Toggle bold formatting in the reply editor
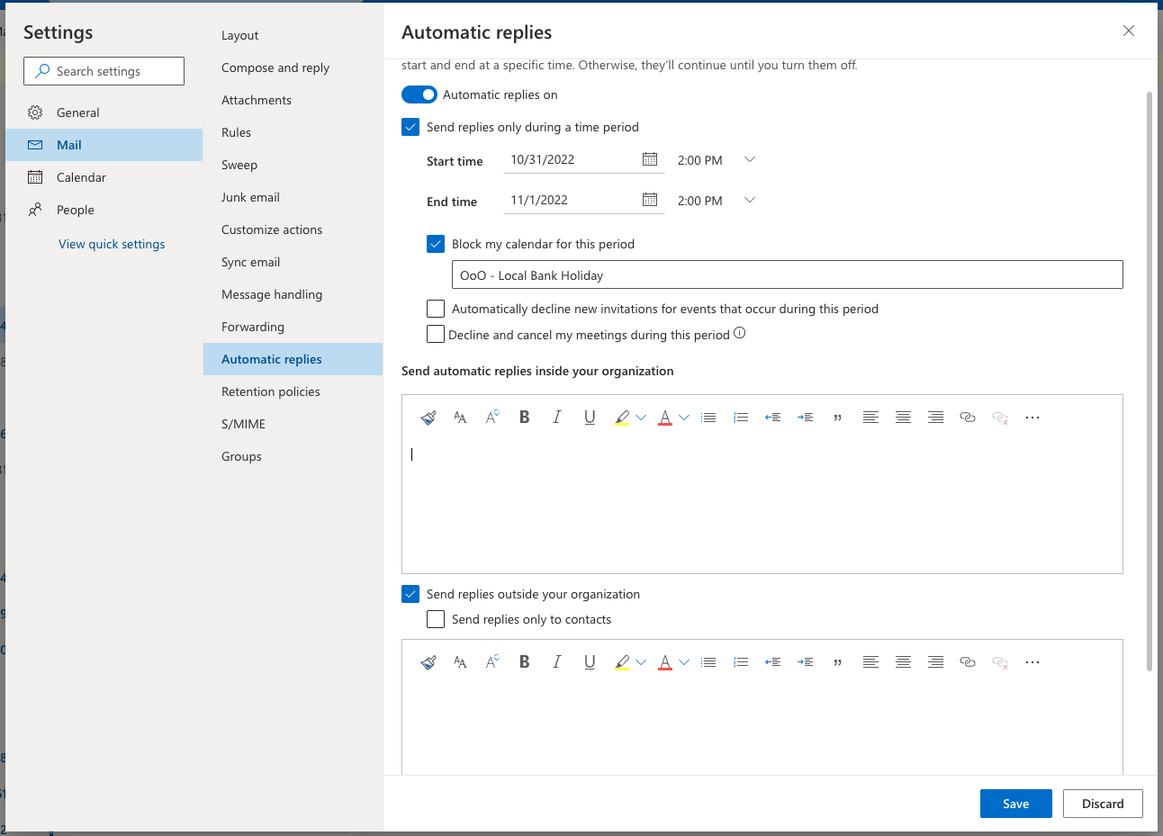The image size is (1163, 836). tap(524, 417)
